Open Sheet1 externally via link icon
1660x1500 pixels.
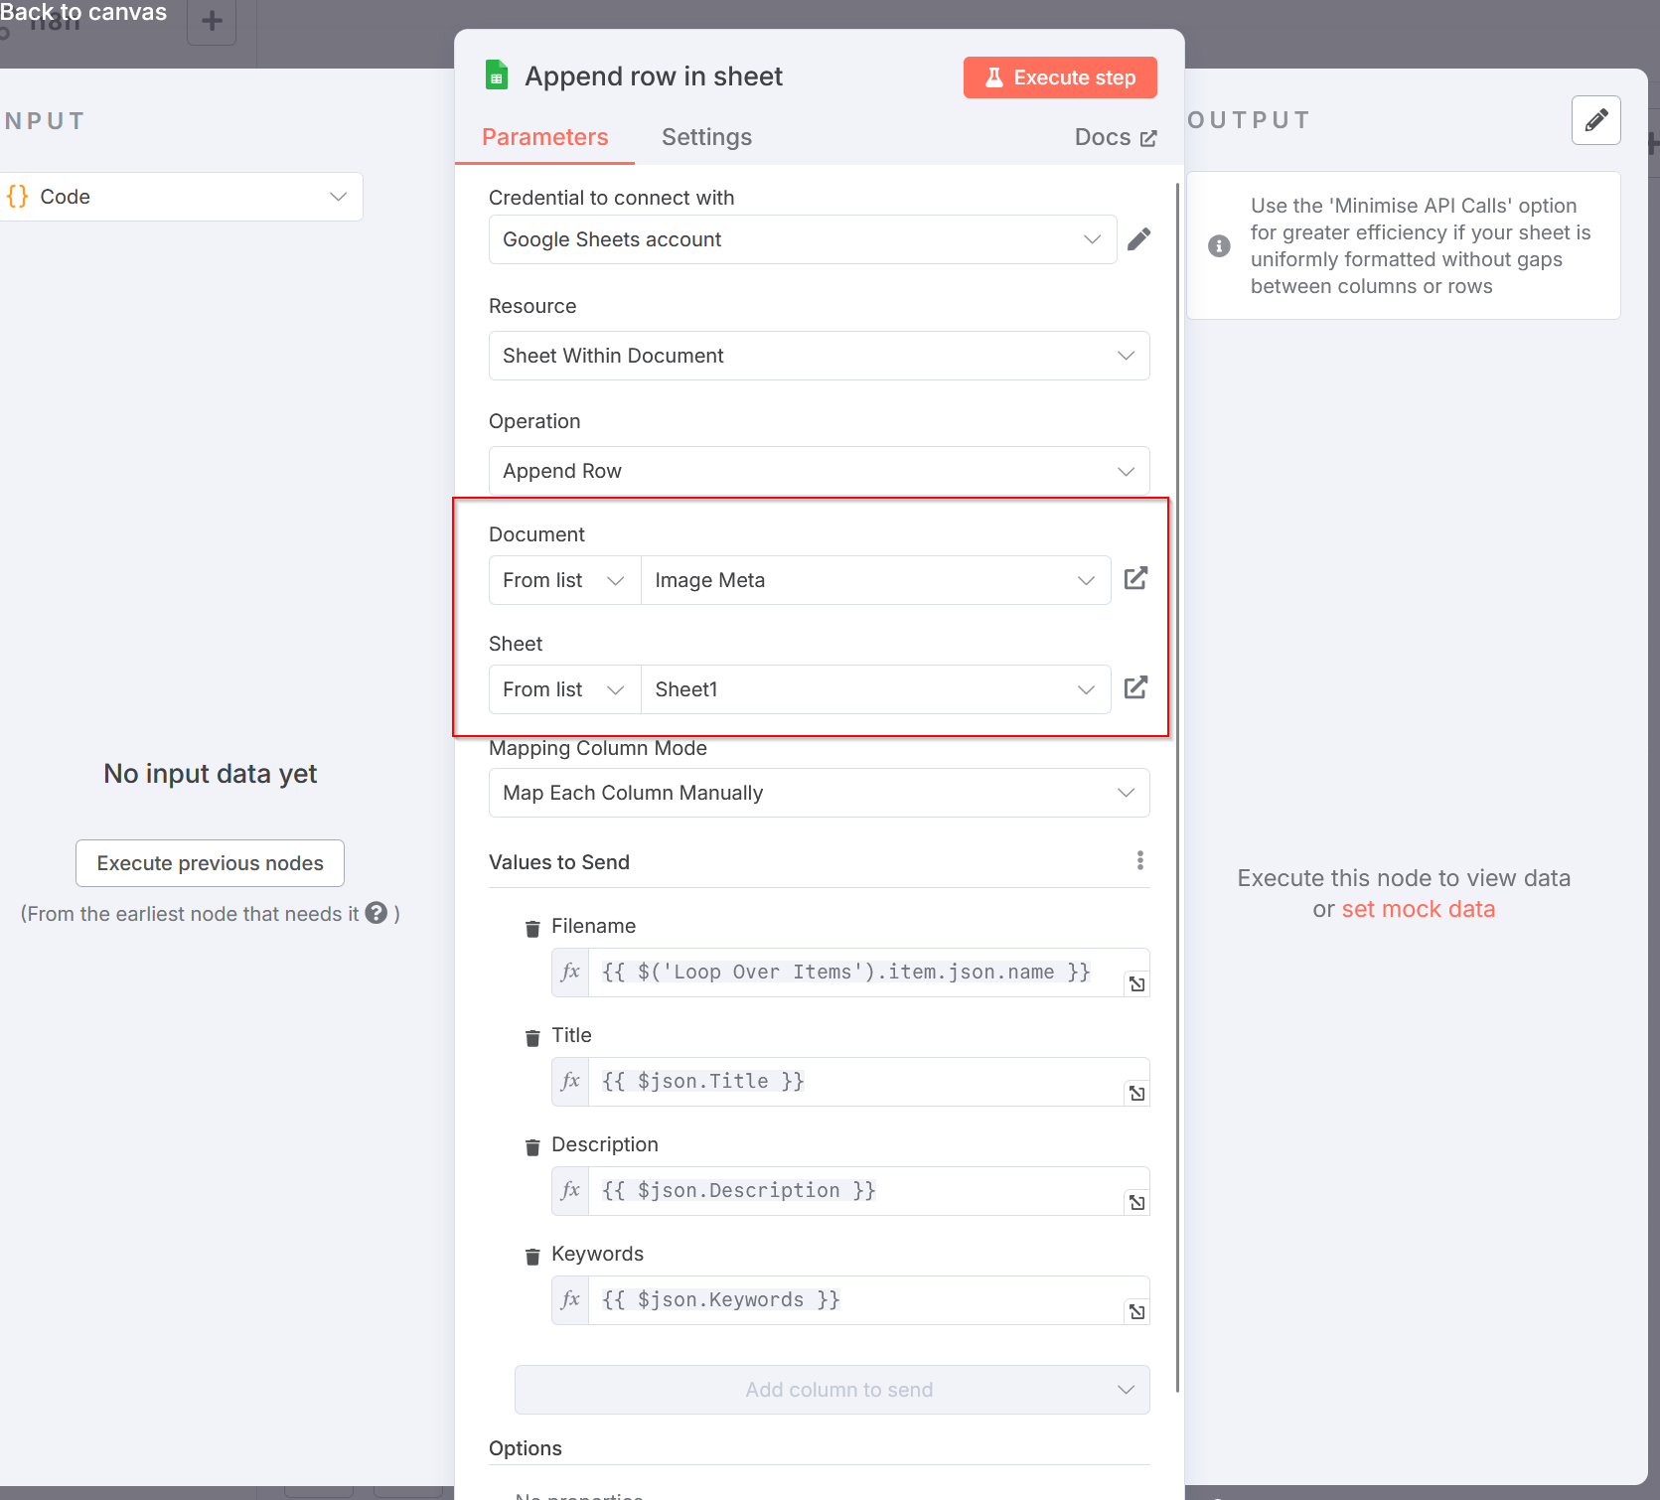coord(1135,686)
